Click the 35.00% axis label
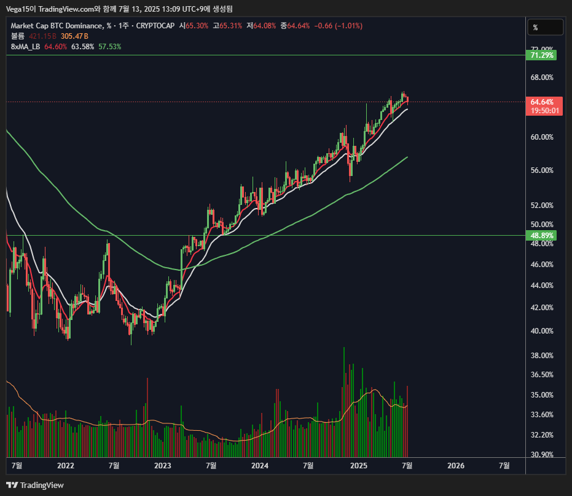Viewport: 572px width, 496px height. pyautogui.click(x=542, y=395)
